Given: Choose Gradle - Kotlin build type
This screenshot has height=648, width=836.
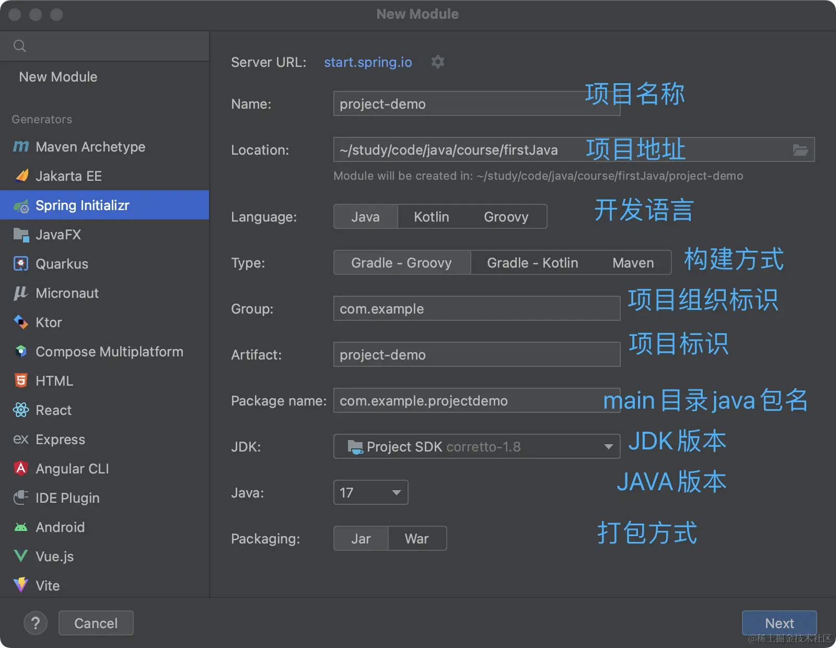Looking at the screenshot, I should pyautogui.click(x=533, y=262).
